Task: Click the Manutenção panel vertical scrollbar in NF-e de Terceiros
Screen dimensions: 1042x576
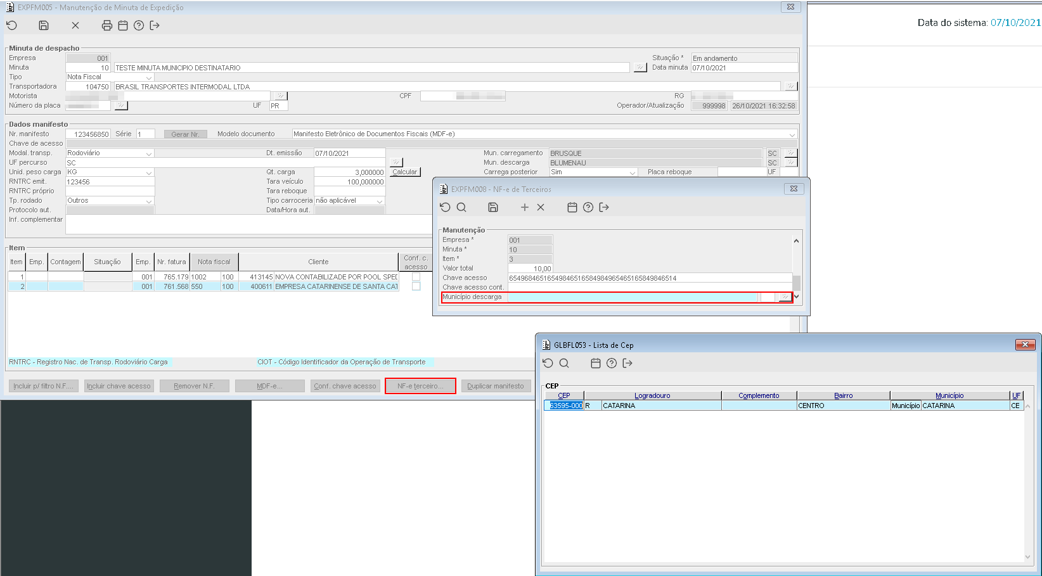Action: click(797, 269)
